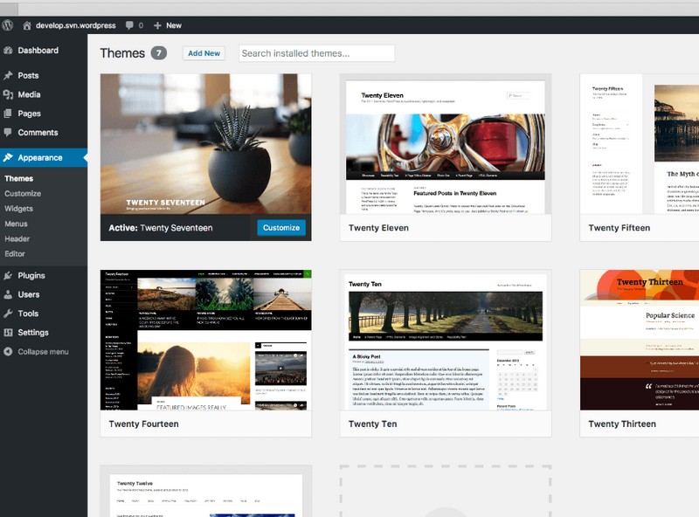The height and width of the screenshot is (517, 699).
Task: Click the develop.svn.wordpress site link
Action: pyautogui.click(x=76, y=25)
